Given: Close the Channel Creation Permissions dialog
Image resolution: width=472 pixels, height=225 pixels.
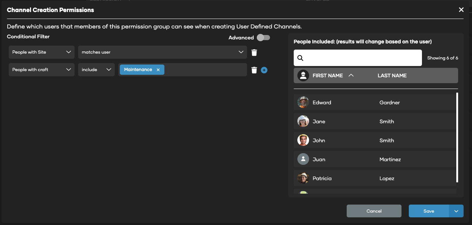Looking at the screenshot, I should click(x=461, y=10).
